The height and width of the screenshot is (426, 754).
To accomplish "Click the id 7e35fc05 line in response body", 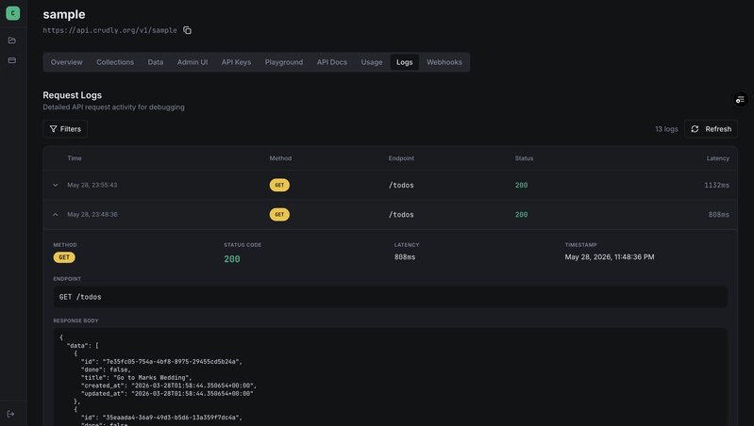I will 161,362.
